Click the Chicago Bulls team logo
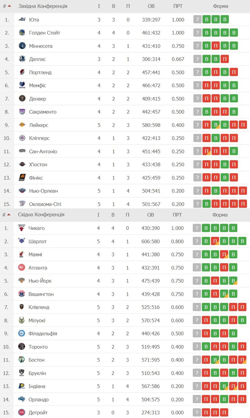The image size is (250, 418). tap(22, 228)
